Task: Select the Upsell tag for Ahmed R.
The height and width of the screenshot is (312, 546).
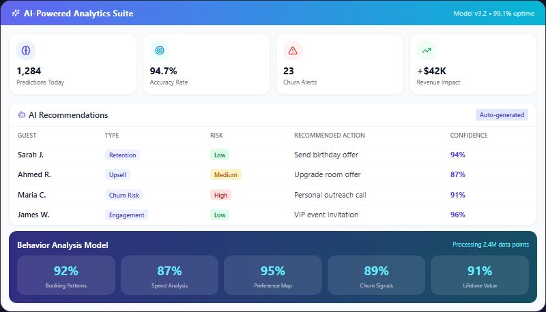Action: (x=117, y=175)
